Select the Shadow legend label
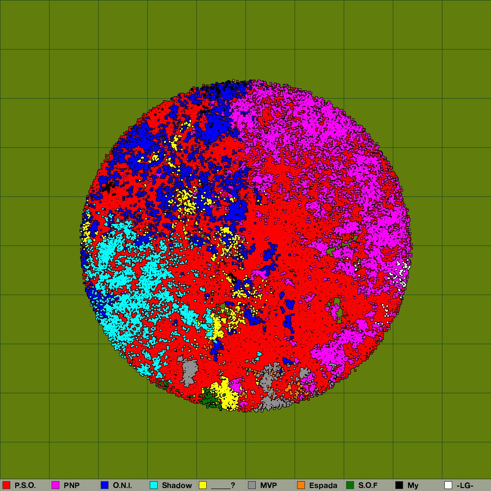The image size is (491, 491). [177, 486]
